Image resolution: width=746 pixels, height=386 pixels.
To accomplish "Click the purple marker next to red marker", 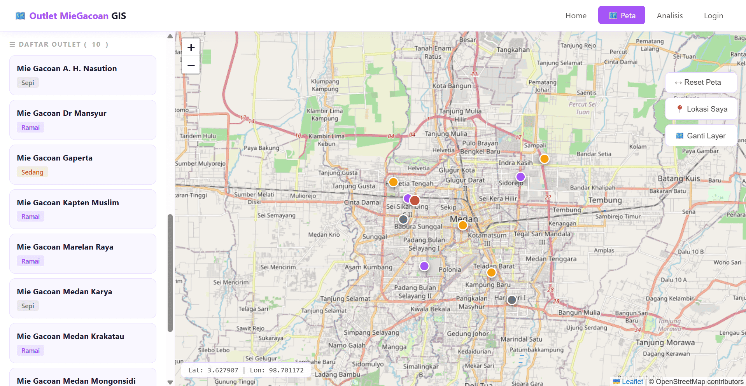I will [407, 199].
